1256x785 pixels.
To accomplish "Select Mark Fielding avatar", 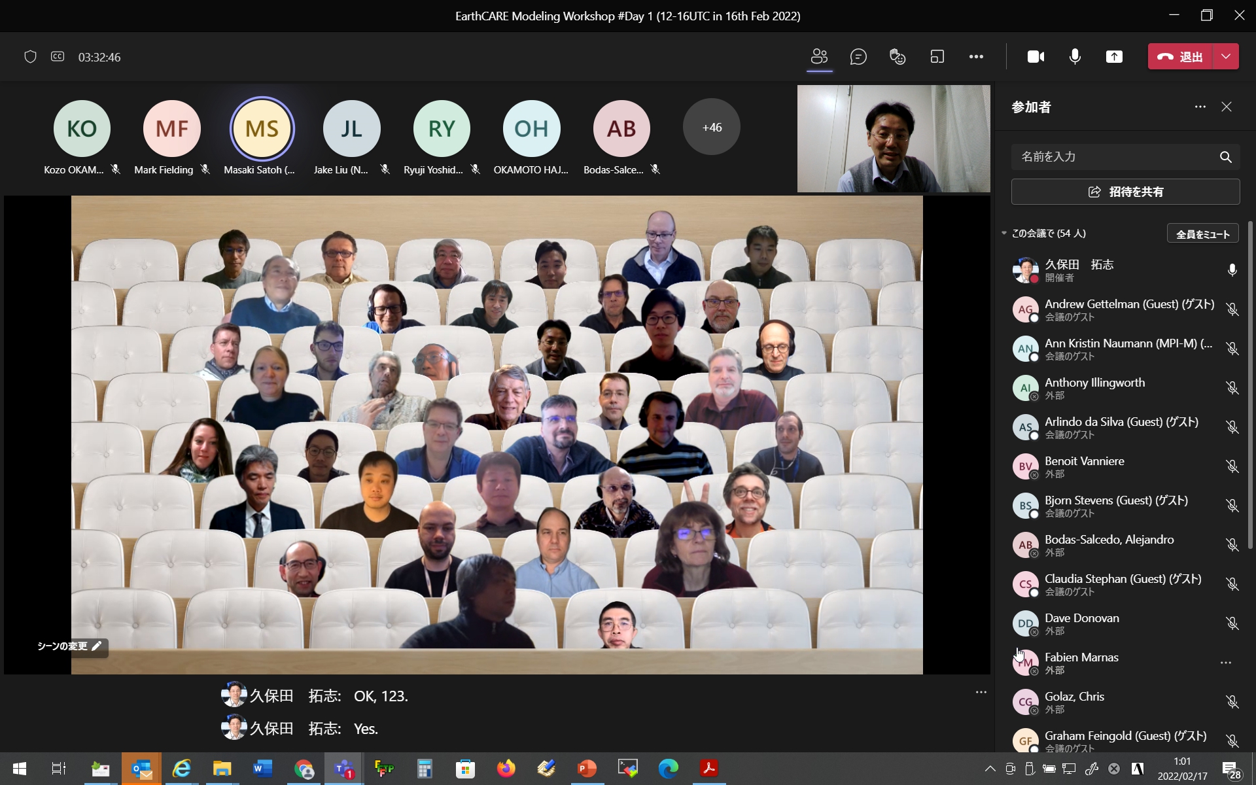I will point(171,128).
